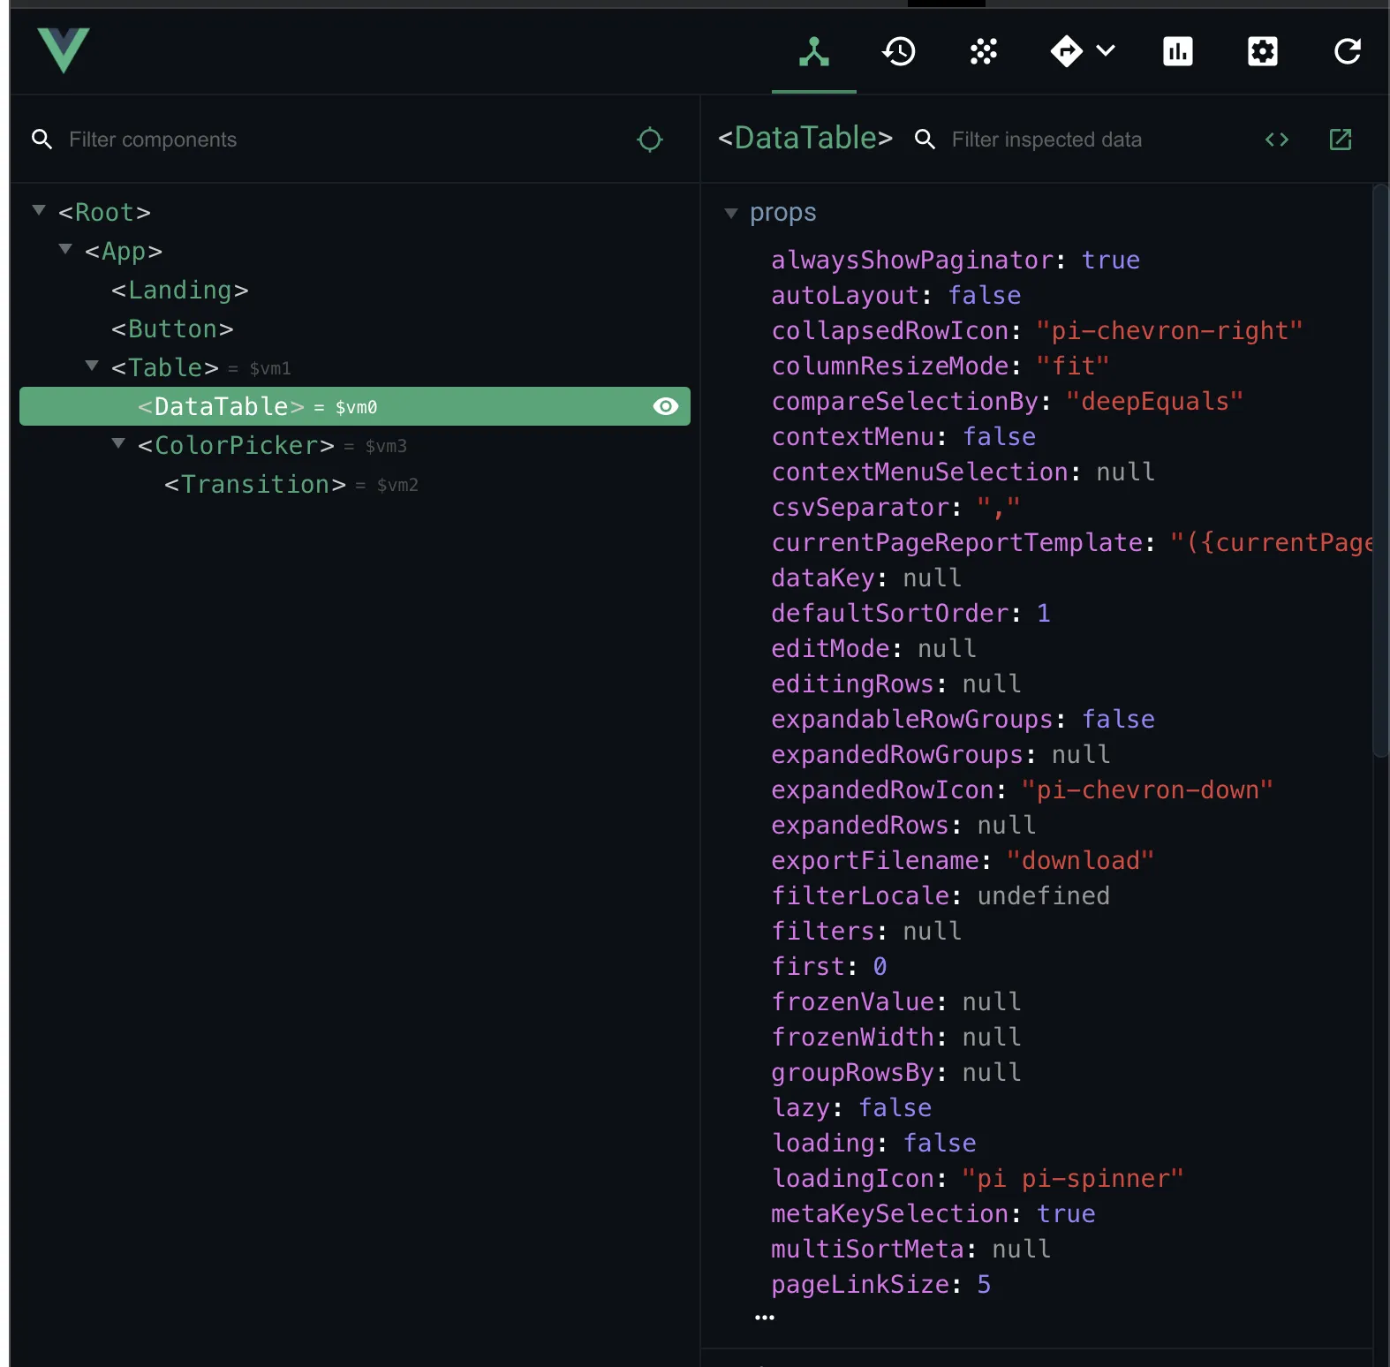Collapse the Table component node
The height and width of the screenshot is (1367, 1390).
point(92,366)
